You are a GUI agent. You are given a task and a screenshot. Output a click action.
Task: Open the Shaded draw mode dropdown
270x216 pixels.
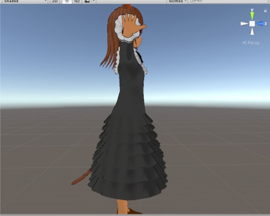coord(24,1)
